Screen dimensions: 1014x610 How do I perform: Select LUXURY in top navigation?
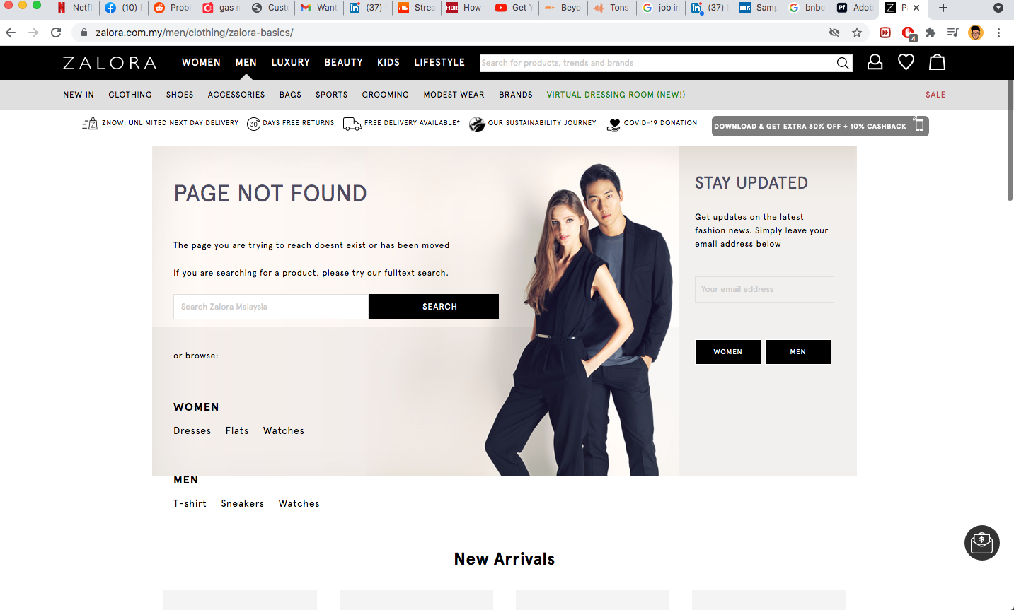click(x=291, y=62)
